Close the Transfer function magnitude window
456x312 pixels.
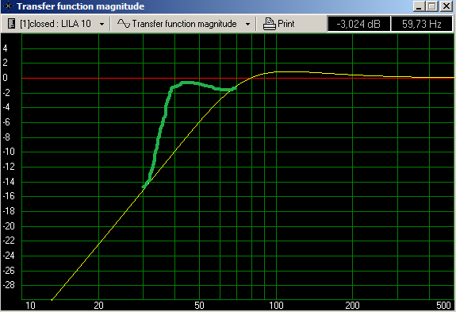tap(446, 6)
